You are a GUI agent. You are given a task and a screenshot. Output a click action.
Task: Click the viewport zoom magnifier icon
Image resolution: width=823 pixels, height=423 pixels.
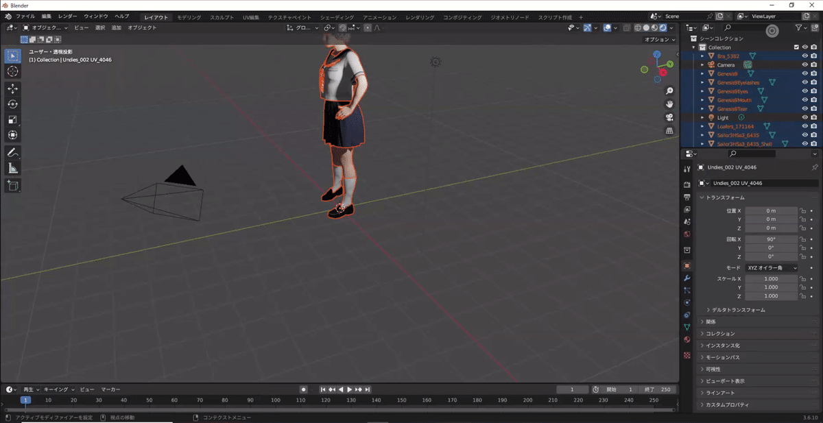point(669,91)
